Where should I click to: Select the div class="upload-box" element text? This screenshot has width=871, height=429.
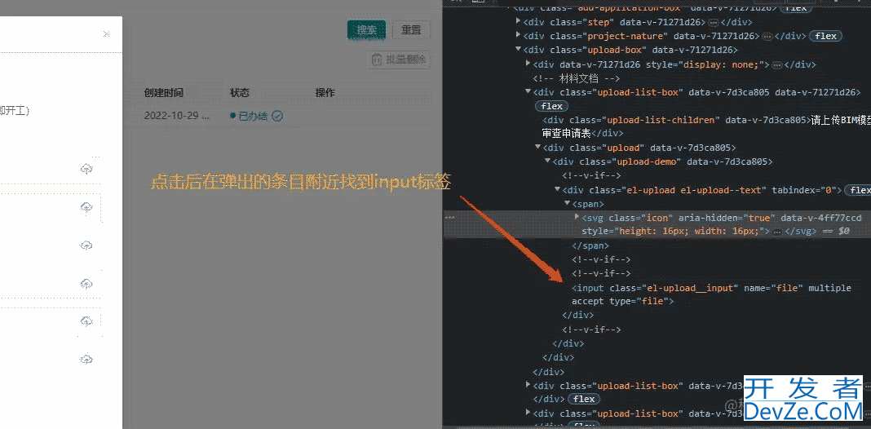click(x=630, y=50)
